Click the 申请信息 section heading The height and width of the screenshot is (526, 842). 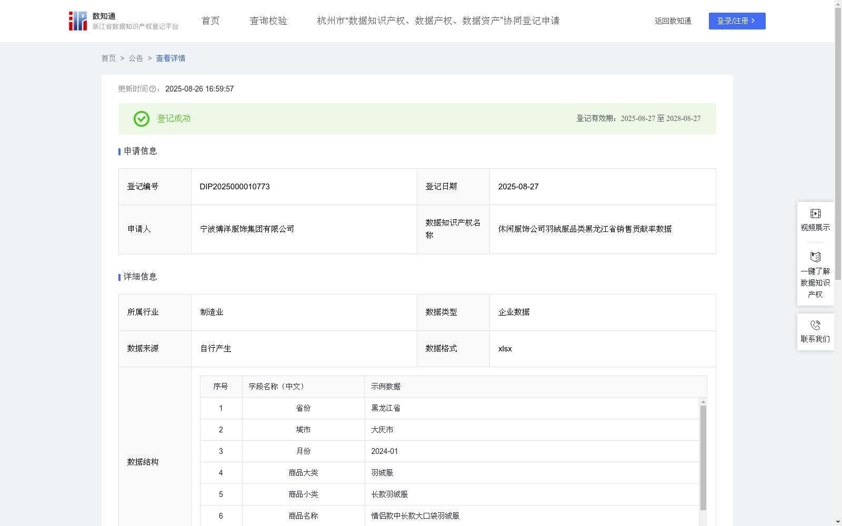[140, 151]
